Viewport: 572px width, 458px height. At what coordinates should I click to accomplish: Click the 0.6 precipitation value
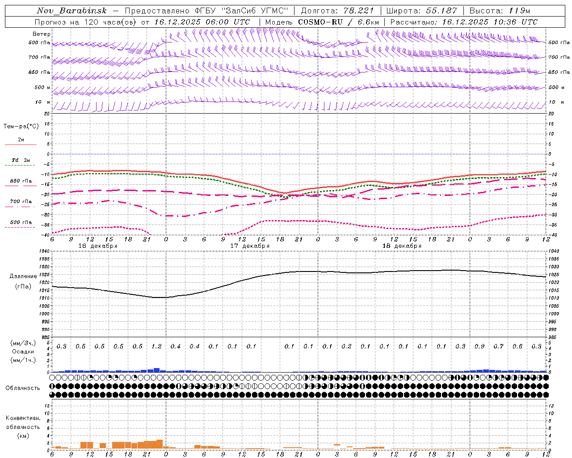coord(517,347)
